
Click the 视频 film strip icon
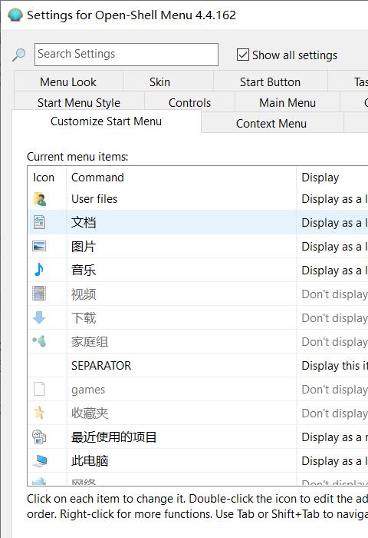pyautogui.click(x=39, y=294)
